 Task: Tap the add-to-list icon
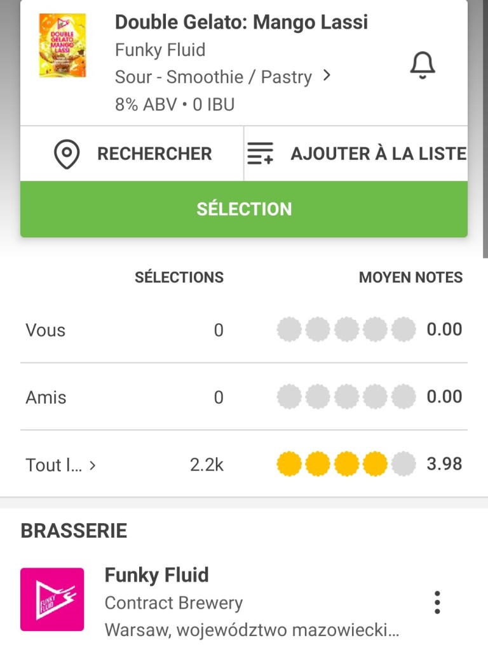coord(260,154)
